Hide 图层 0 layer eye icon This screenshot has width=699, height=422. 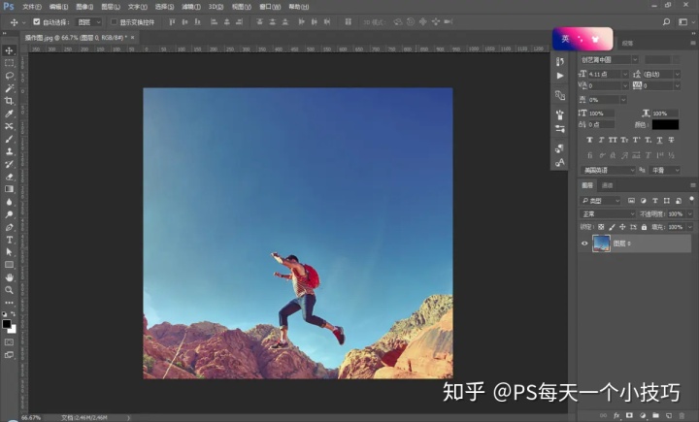click(584, 243)
